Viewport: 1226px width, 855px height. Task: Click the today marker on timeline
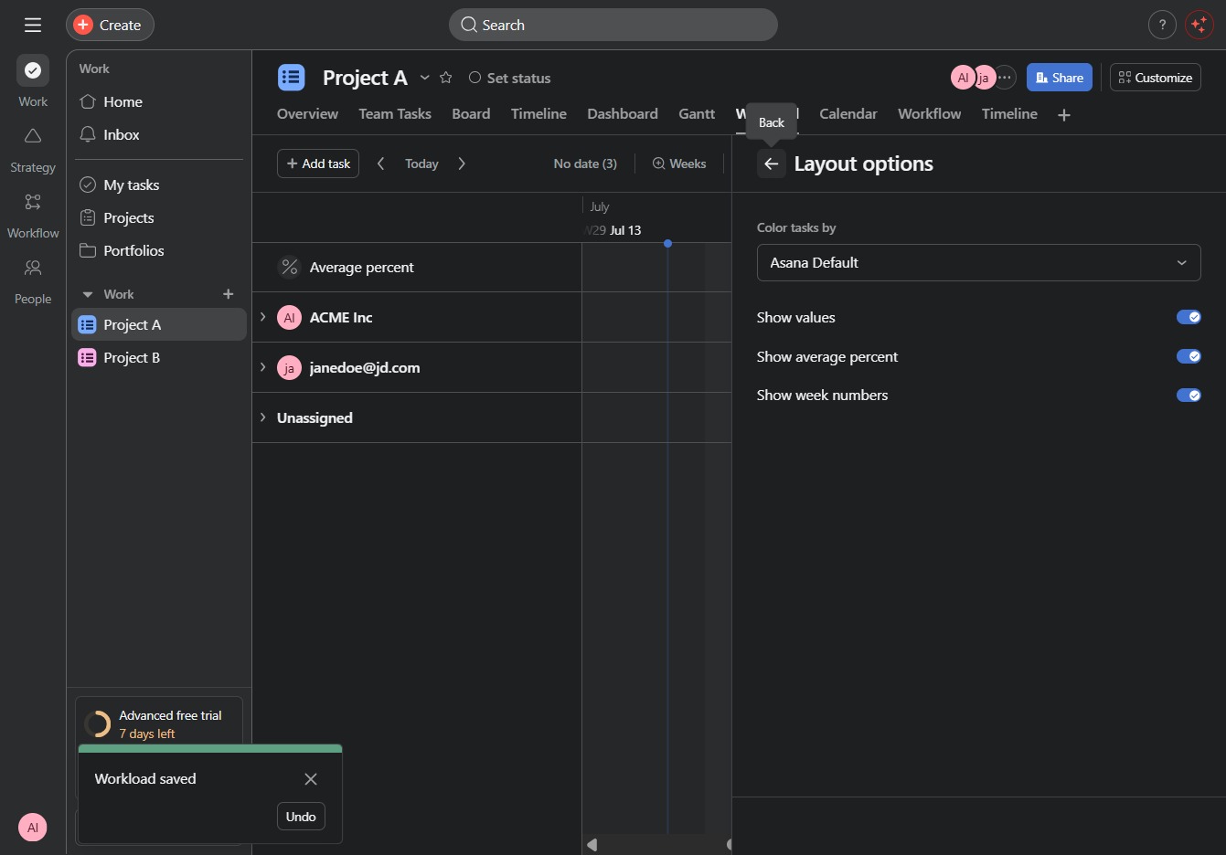click(668, 243)
